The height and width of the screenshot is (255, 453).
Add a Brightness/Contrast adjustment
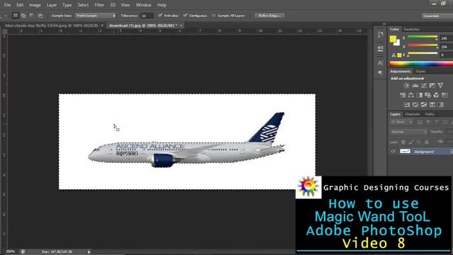click(406, 86)
